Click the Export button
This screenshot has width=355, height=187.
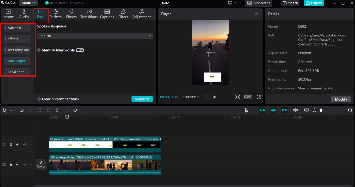(x=314, y=3)
